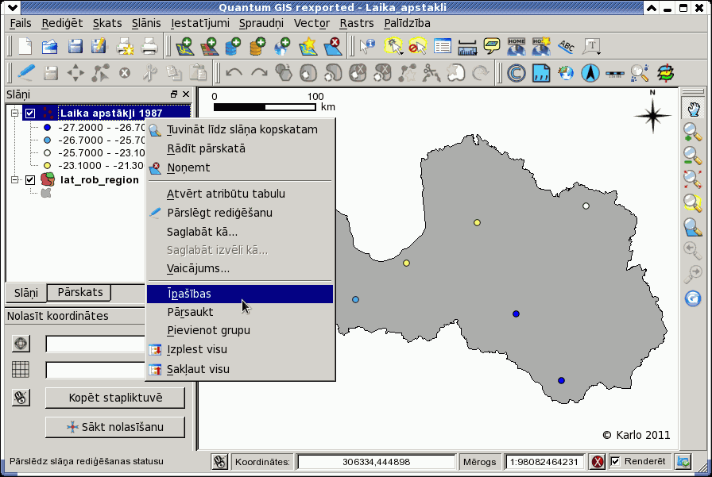The image size is (712, 477).
Task: Click the North Arrow plugin icon
Action: pyautogui.click(x=590, y=73)
